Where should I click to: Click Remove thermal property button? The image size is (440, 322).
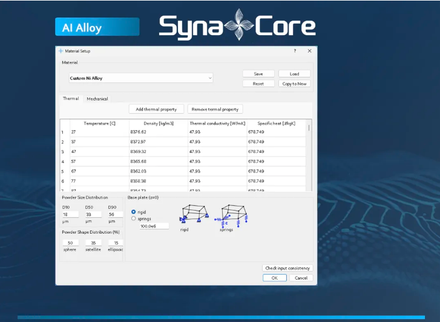(215, 110)
